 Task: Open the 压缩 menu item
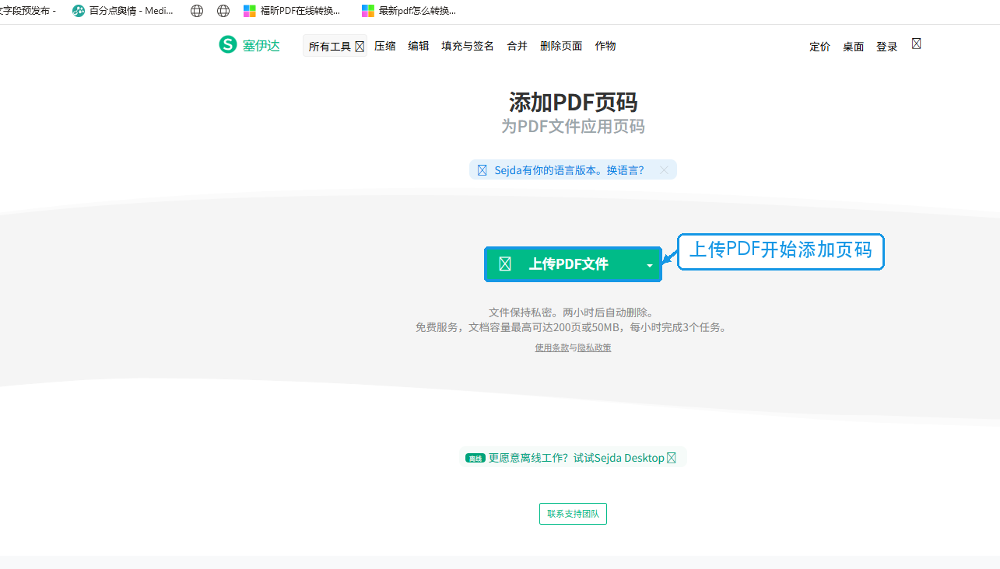pos(385,46)
